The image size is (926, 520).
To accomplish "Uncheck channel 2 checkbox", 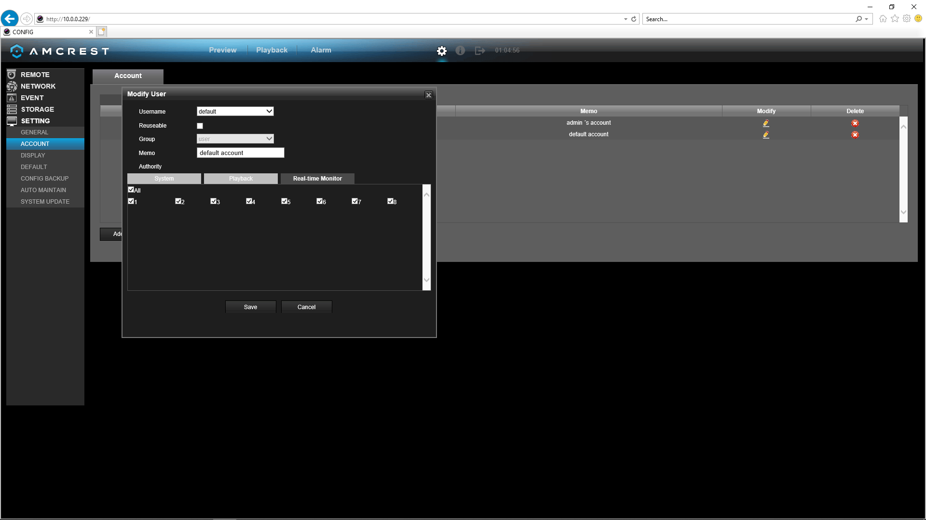I will (178, 201).
